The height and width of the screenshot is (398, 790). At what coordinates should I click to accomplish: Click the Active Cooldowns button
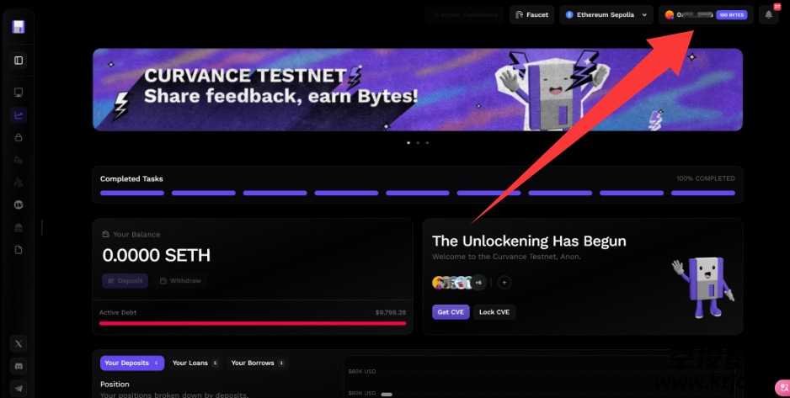[x=465, y=14]
